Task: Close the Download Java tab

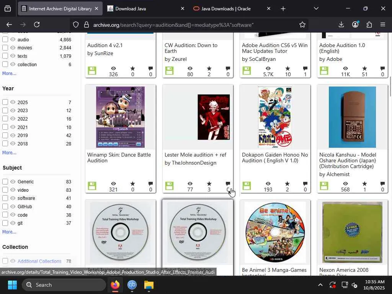Action: [183, 8]
